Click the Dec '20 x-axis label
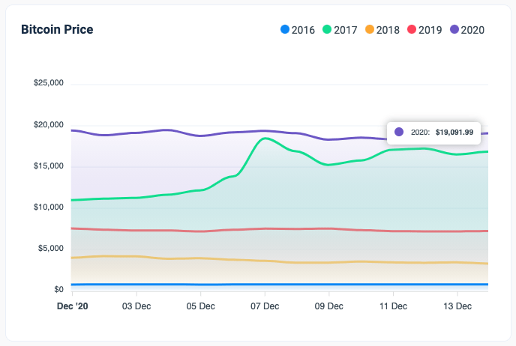The width and height of the screenshot is (516, 346). (x=73, y=306)
